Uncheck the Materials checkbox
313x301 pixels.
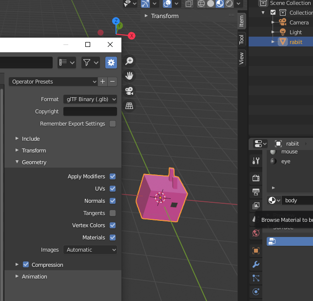point(113,237)
